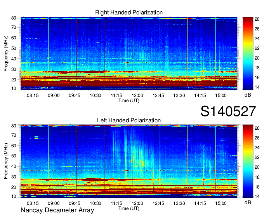Click the 12:00 time tick of Right Handed plot
Viewport: 264px width, 215px height.
click(137, 95)
